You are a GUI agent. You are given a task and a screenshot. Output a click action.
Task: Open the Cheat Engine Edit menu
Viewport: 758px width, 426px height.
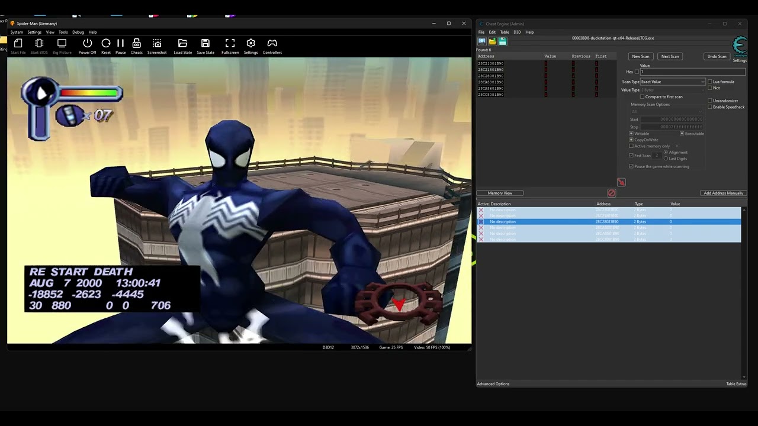[492, 32]
